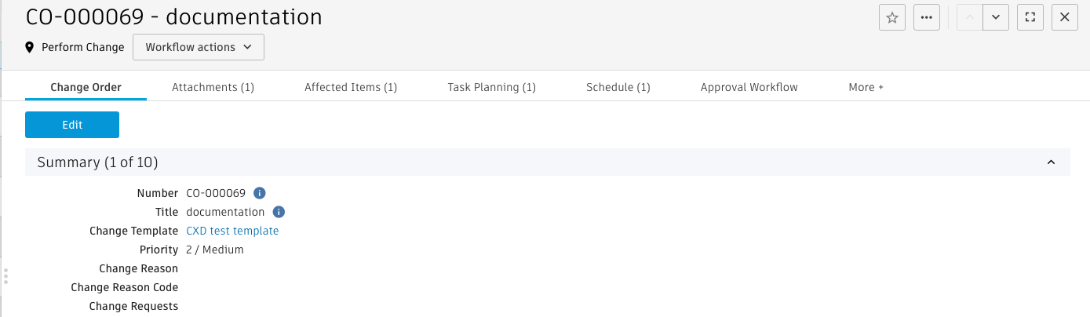The width and height of the screenshot is (1090, 317).
Task: Open the Approval Workflow tab
Action: click(749, 87)
